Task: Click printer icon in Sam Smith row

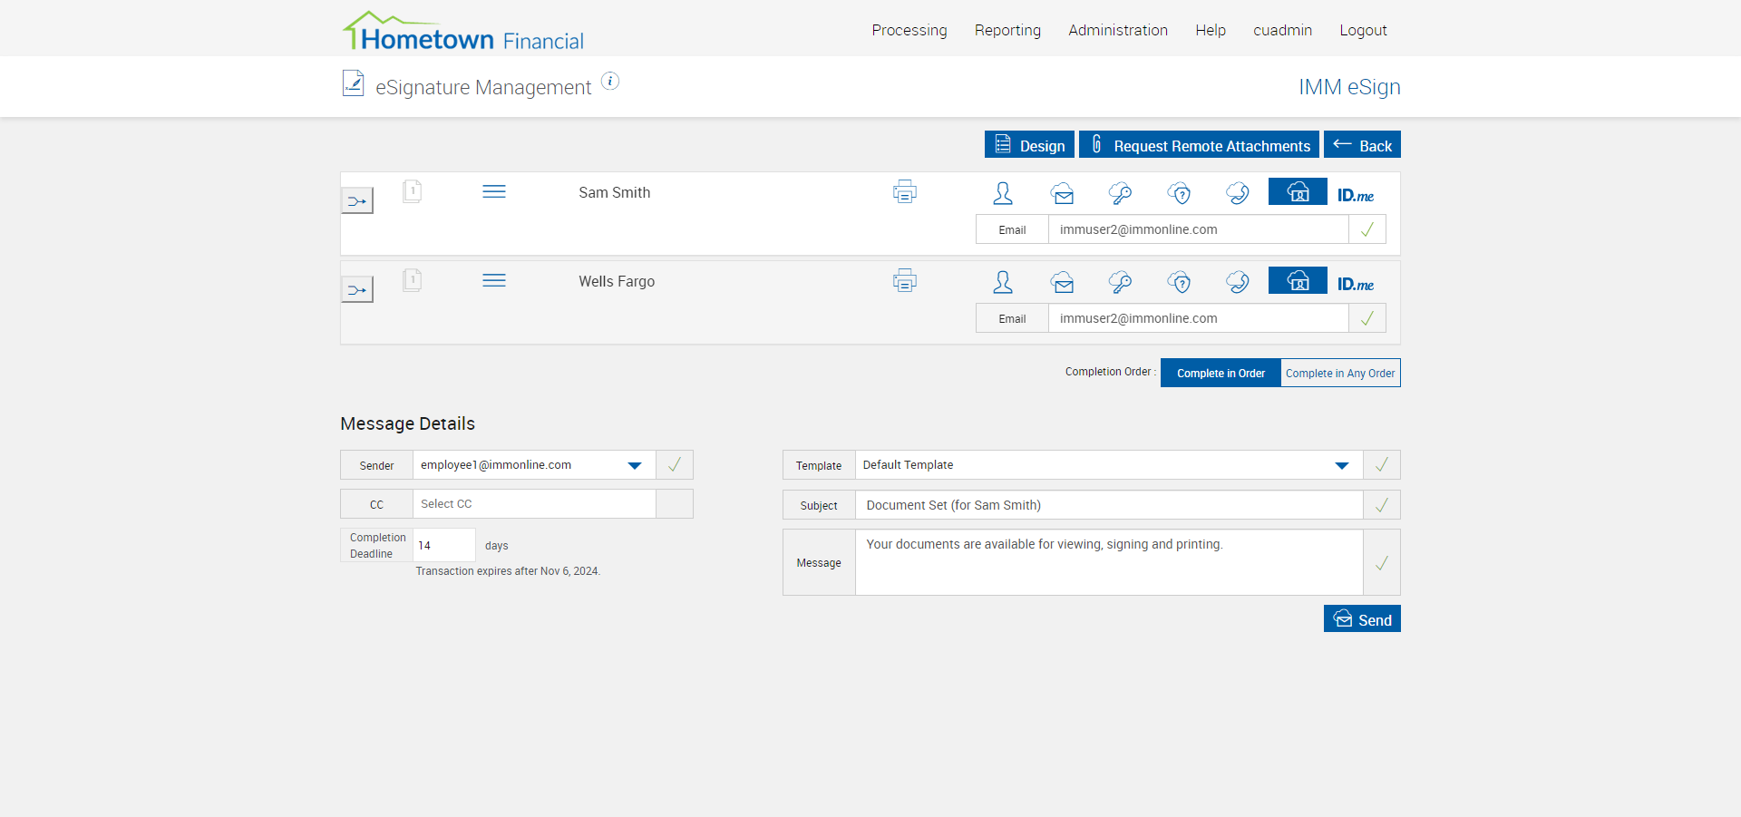Action: pyautogui.click(x=905, y=191)
